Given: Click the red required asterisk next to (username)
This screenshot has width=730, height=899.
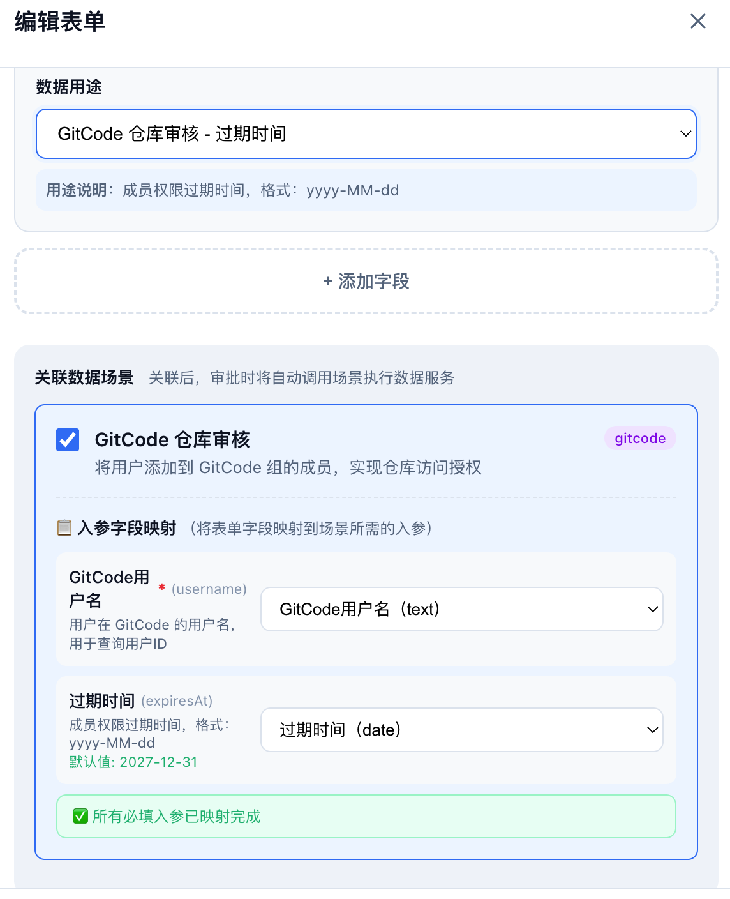Looking at the screenshot, I should pyautogui.click(x=162, y=587).
